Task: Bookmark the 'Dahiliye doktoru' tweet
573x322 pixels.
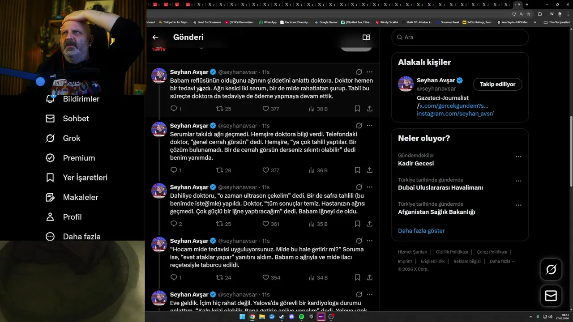Action: click(357, 224)
